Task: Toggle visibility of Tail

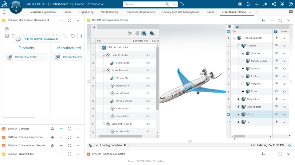Action: click(276, 122)
